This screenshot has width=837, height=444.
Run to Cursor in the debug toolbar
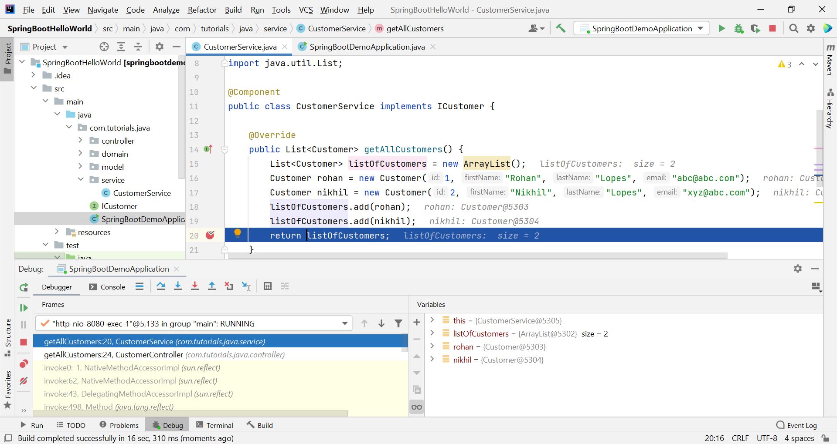point(246,286)
